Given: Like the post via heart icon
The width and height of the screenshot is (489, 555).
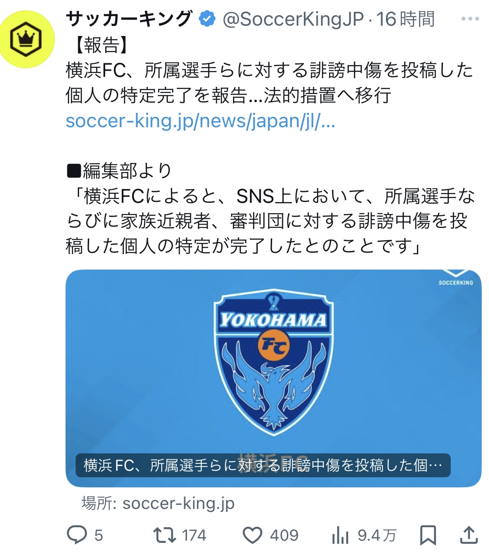Looking at the screenshot, I should pos(252,535).
